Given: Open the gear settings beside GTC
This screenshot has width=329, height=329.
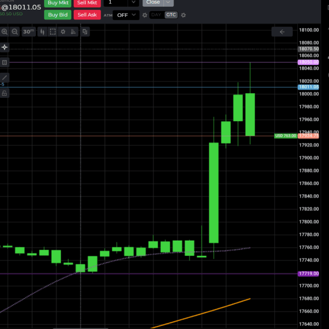Looking at the screenshot, I should [183, 15].
